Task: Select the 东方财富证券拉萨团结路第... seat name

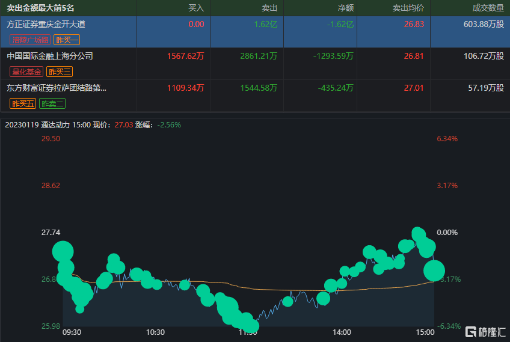Action: [x=57, y=88]
